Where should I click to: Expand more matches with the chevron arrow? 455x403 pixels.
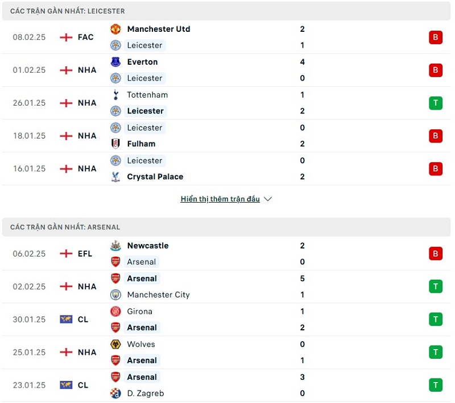pyautogui.click(x=268, y=199)
